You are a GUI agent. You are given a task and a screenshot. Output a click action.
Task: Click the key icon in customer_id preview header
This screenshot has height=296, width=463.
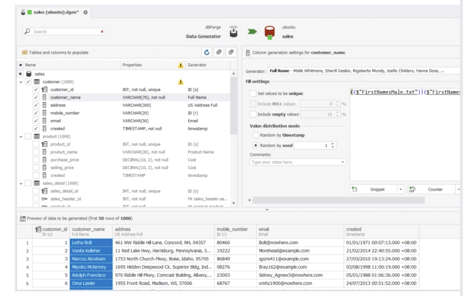point(38,229)
